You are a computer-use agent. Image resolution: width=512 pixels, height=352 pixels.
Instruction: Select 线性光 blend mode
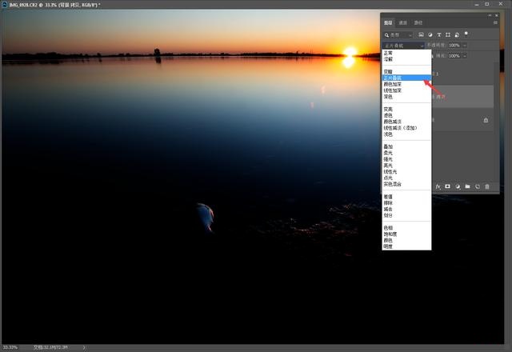(406, 172)
